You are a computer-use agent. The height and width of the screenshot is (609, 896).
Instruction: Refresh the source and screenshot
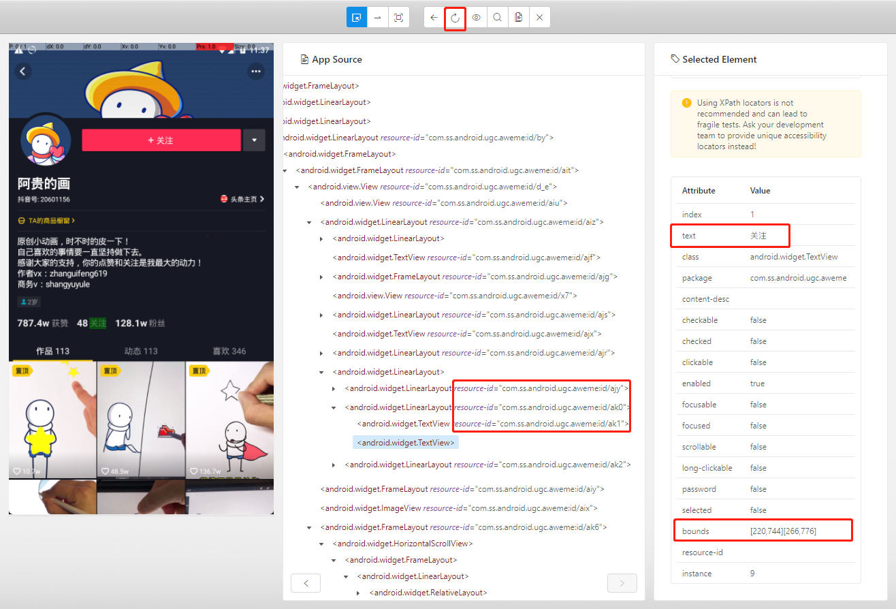(x=455, y=17)
